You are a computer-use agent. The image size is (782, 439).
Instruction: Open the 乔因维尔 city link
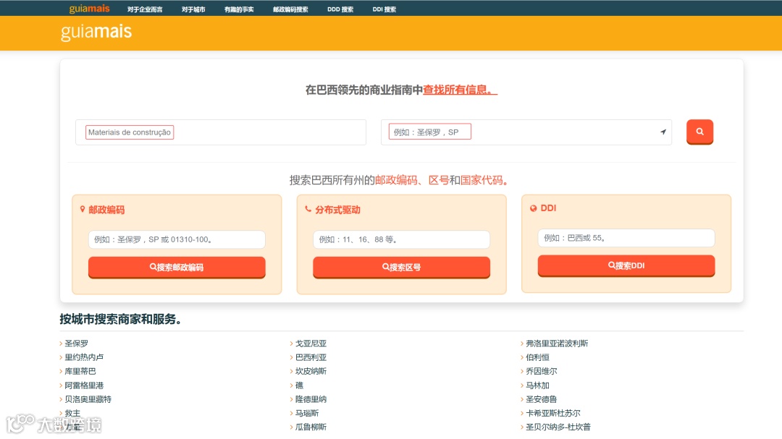click(542, 371)
